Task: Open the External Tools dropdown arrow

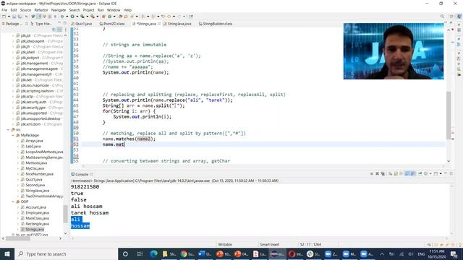Action: 97,17
